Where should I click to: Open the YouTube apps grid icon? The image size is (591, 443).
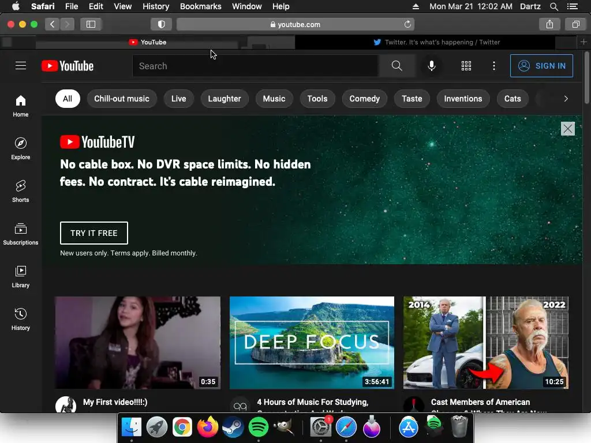click(466, 66)
